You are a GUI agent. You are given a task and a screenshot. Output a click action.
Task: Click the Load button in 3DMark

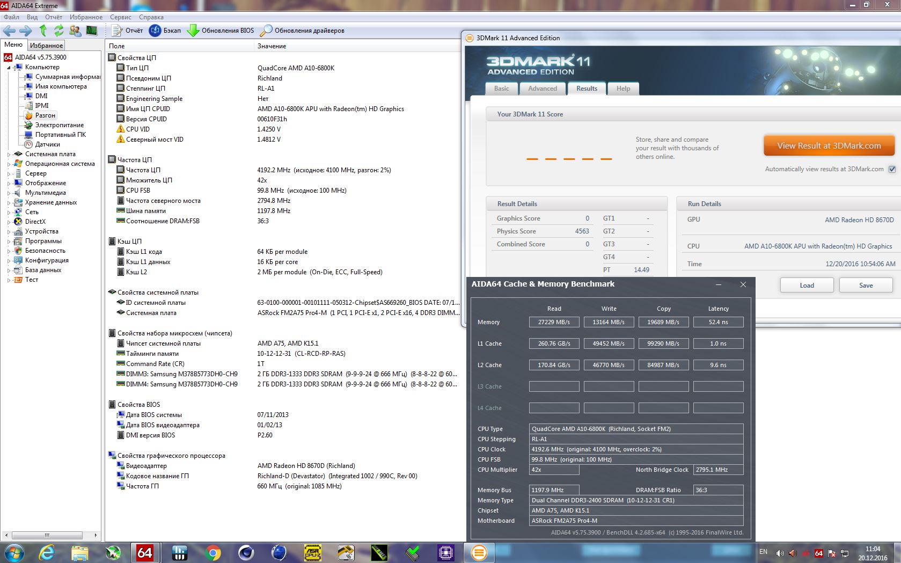[807, 285]
